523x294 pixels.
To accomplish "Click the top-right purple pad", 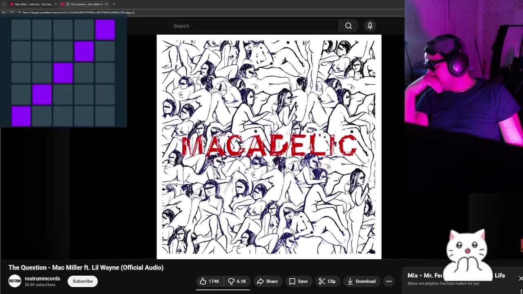I will 105,30.
